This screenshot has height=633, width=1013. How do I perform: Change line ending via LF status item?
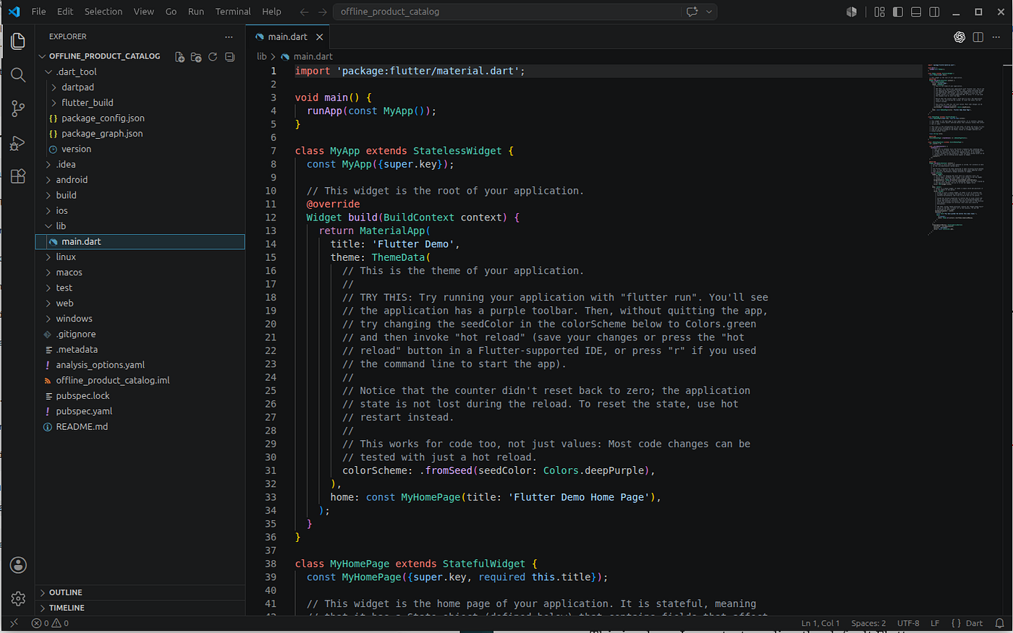935,623
